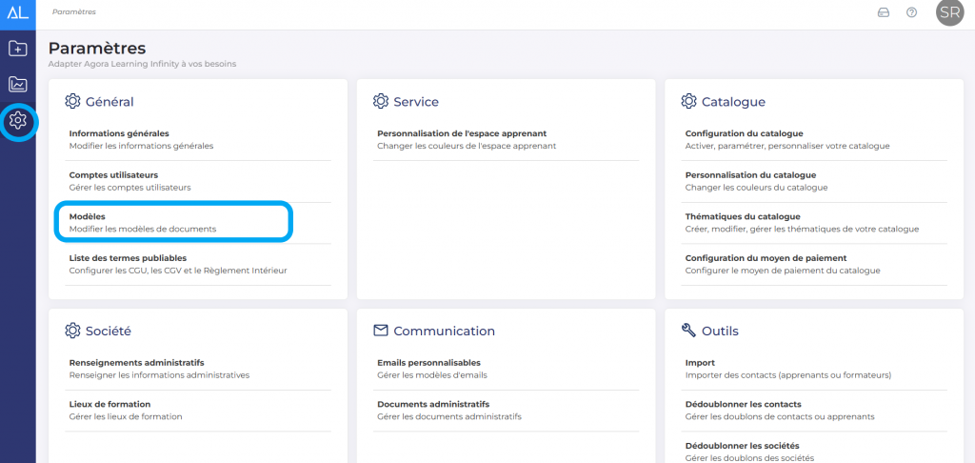Viewport: 975px width, 463px height.
Task: Click the AL logo in the sidebar
Action: pos(17,12)
